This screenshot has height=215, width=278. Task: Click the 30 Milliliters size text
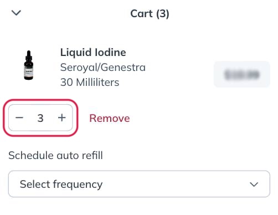tap(90, 82)
